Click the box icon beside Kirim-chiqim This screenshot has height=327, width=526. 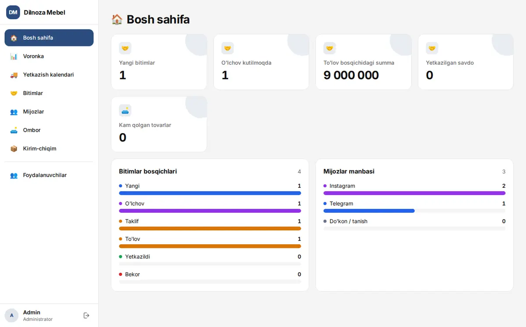tap(14, 148)
